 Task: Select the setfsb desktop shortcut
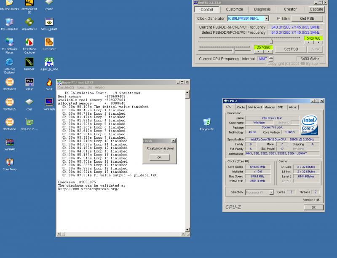(29, 84)
